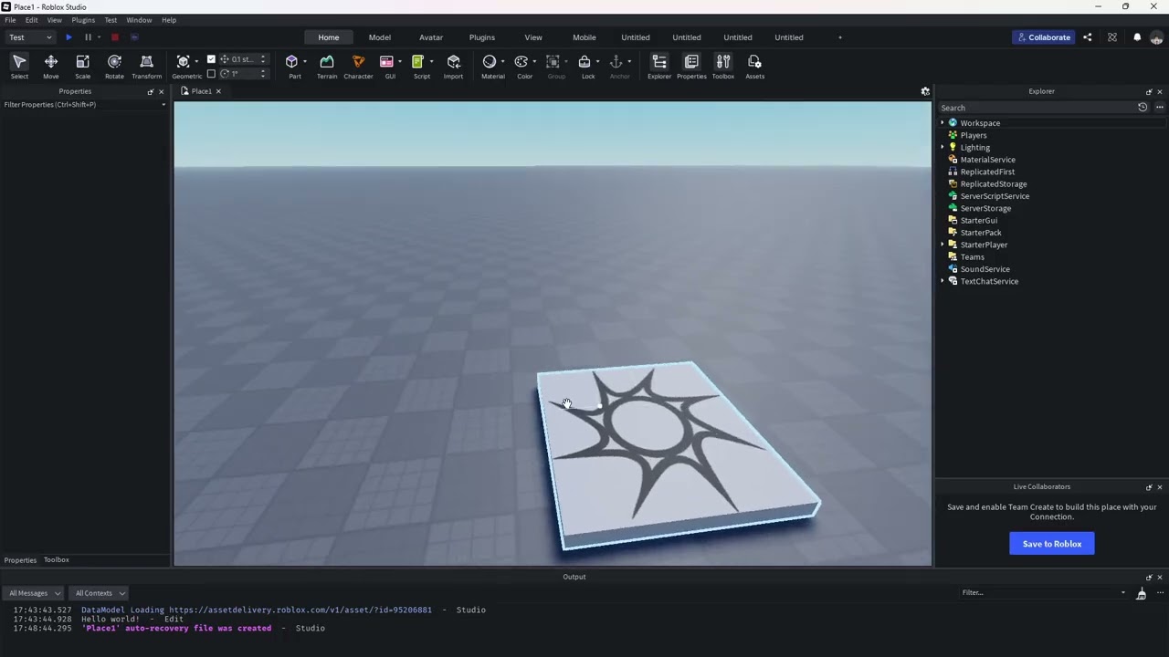Open the File menu
Screen dimensions: 1169x657
click(x=10, y=20)
